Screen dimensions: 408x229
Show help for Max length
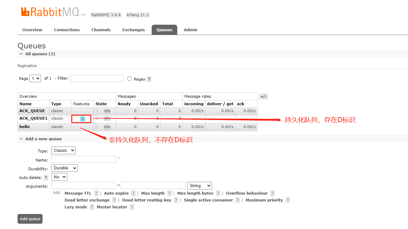169,193
